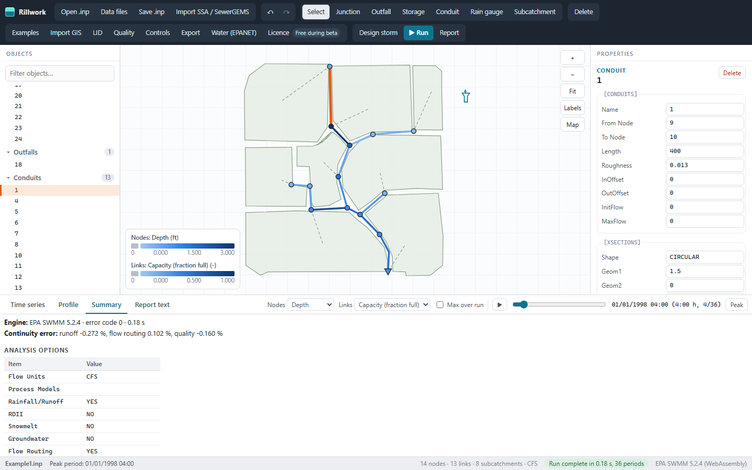
Task: Open Import GIS
Action: click(x=66, y=32)
